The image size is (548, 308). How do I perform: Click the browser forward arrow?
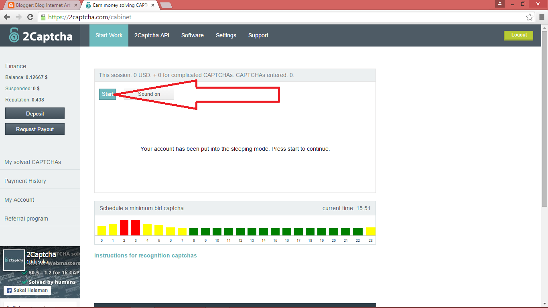(x=18, y=17)
